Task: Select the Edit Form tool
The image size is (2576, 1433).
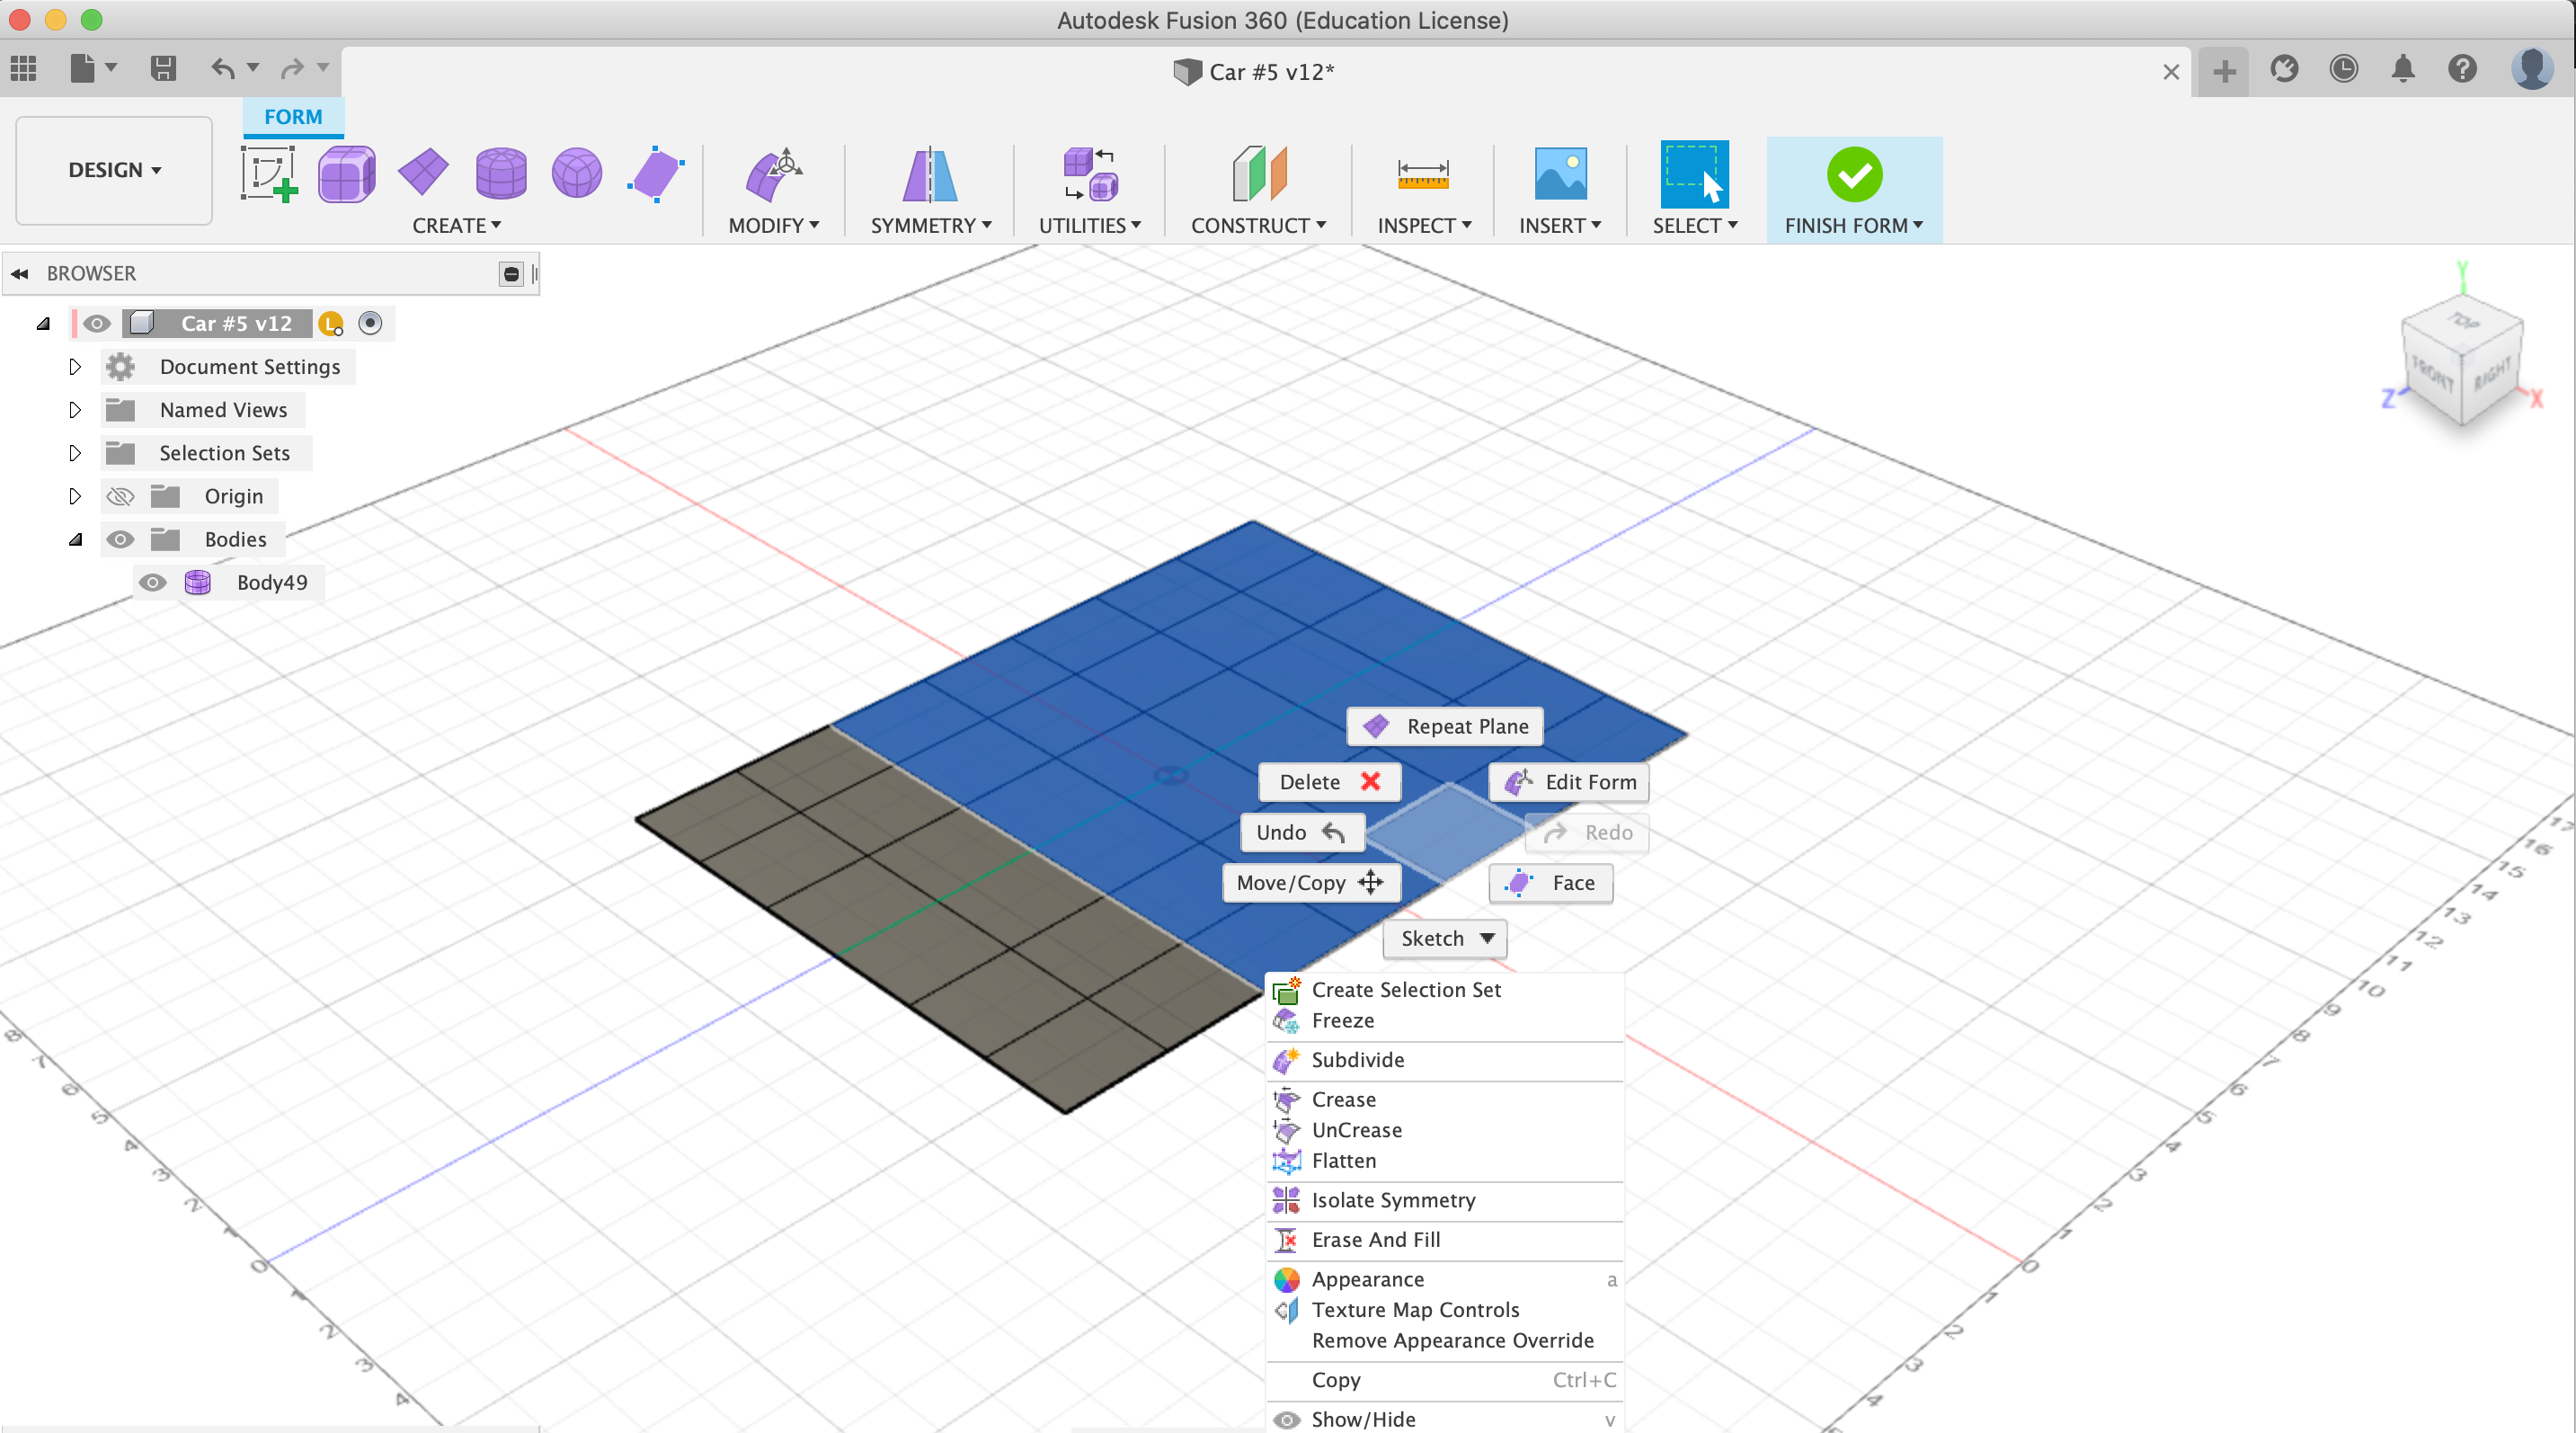Action: pyautogui.click(x=1577, y=780)
